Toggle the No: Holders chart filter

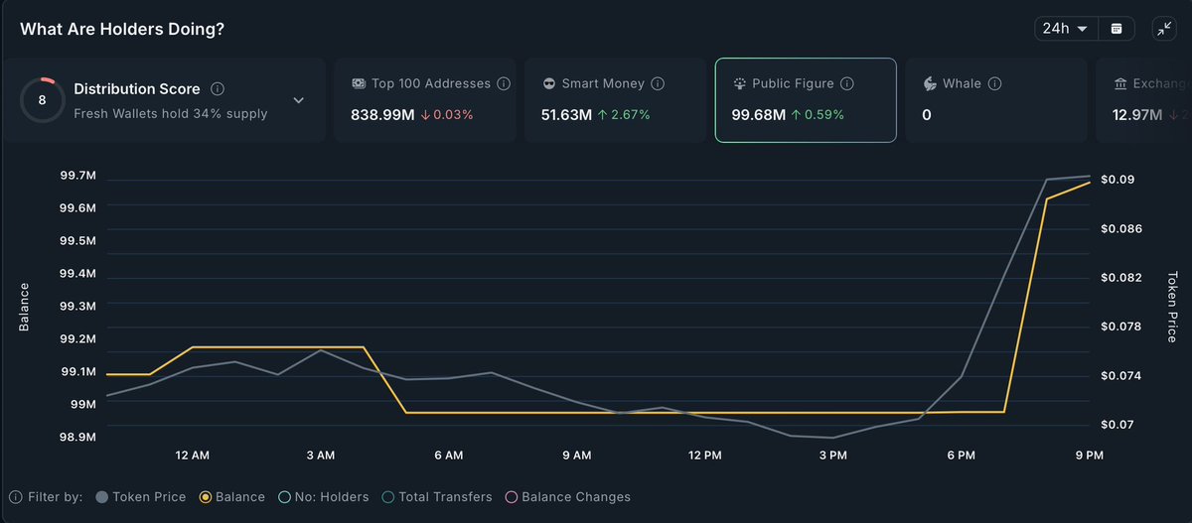pos(324,496)
